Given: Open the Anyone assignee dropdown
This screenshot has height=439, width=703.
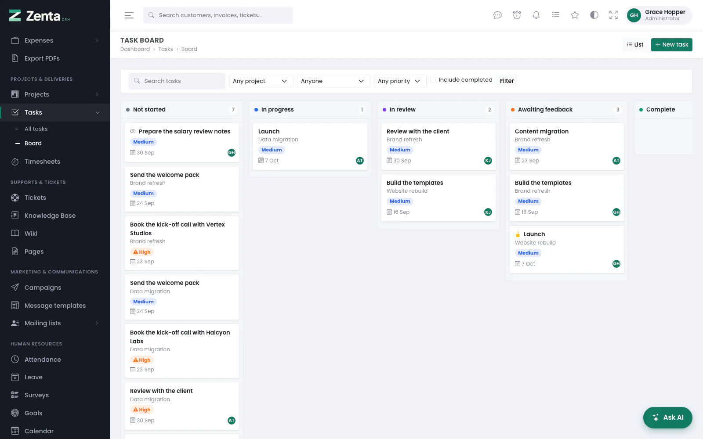Looking at the screenshot, I should click(333, 81).
